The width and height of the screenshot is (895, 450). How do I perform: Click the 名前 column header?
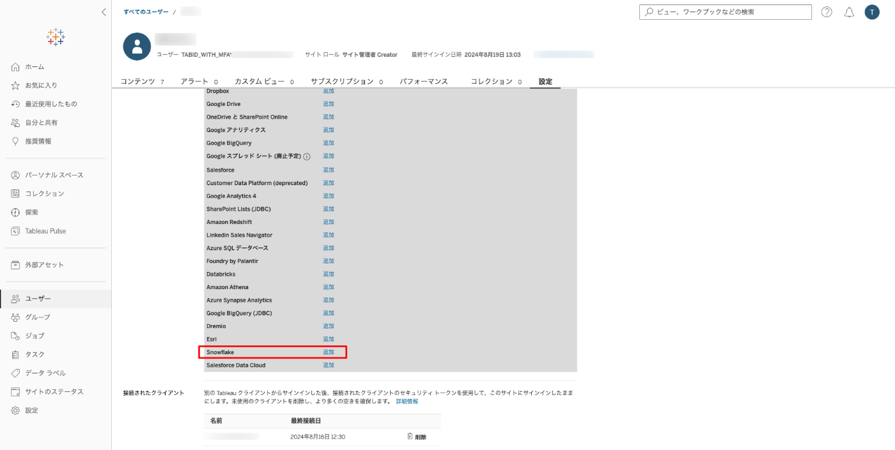coord(216,421)
